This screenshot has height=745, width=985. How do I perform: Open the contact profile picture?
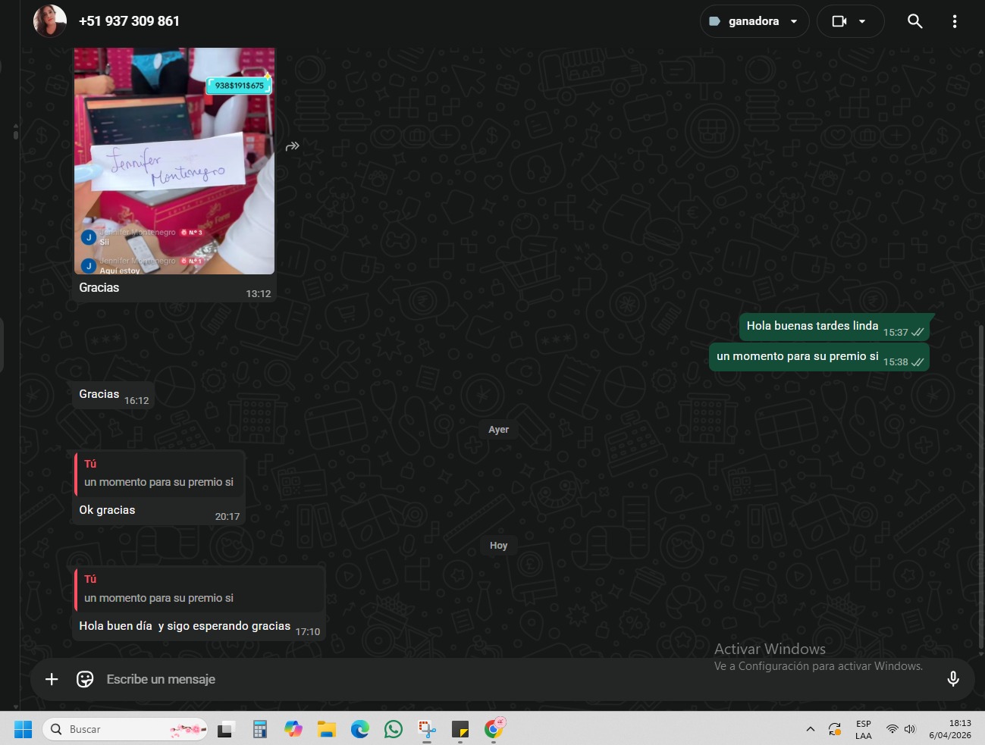50,21
